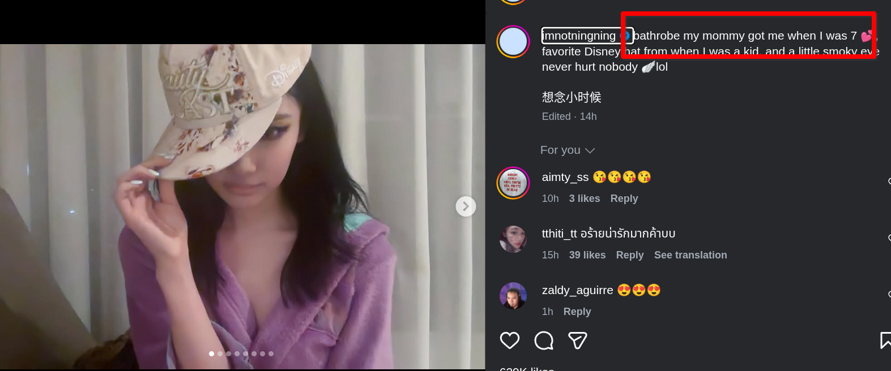891x371 pixels.
Task: View 39 likes on tthiti_tt comment
Action: 587,255
